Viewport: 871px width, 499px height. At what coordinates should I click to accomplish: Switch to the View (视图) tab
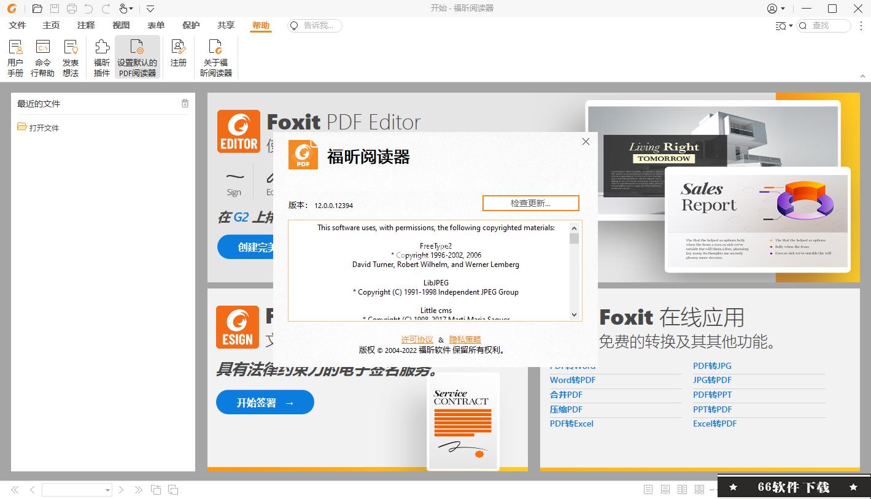121,25
